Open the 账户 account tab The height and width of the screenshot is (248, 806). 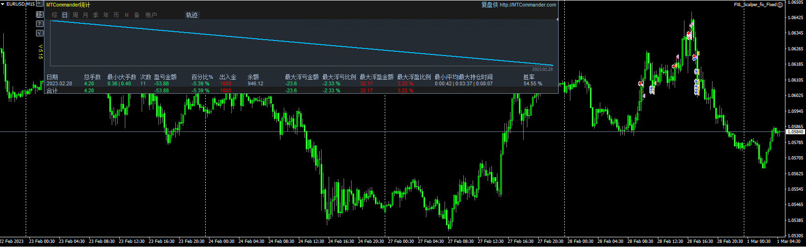pyautogui.click(x=151, y=15)
